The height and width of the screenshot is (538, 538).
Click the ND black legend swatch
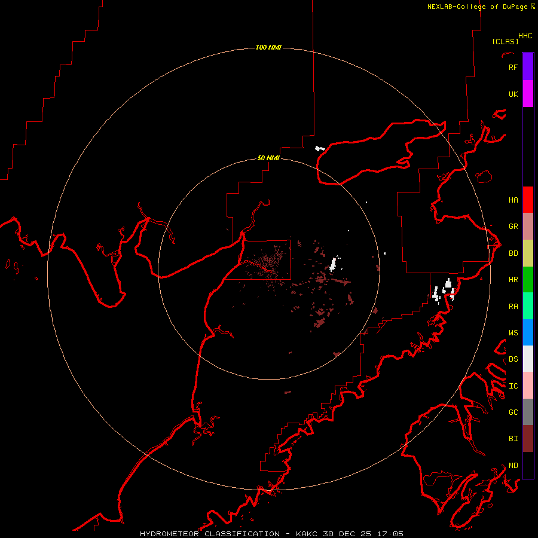pyautogui.click(x=528, y=465)
